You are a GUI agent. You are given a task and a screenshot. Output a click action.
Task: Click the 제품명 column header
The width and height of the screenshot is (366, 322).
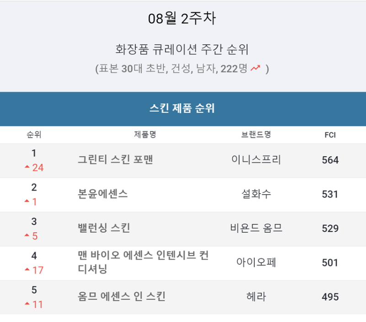[x=145, y=134]
